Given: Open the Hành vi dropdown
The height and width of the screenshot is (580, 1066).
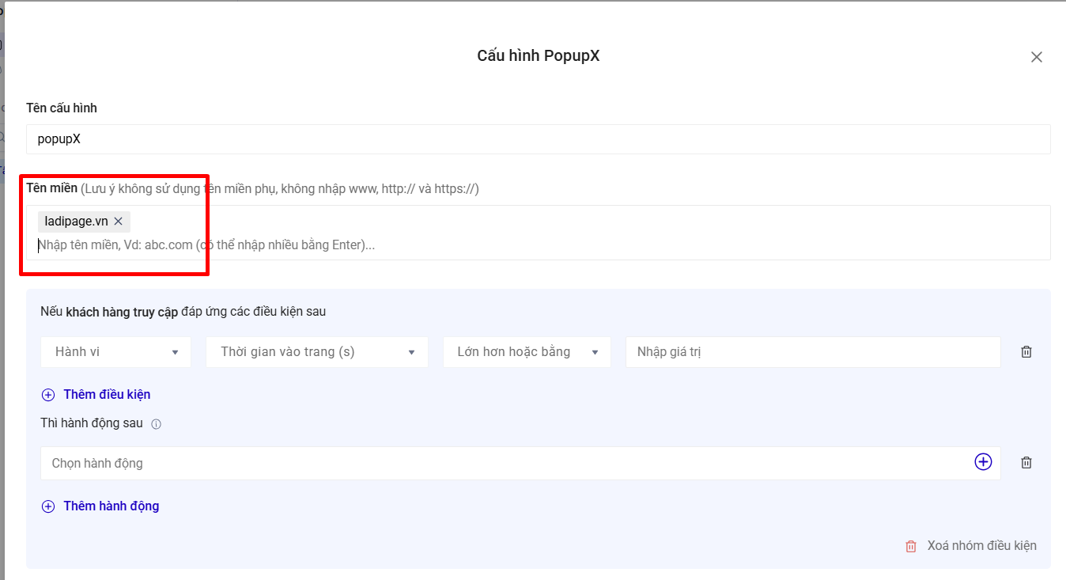Looking at the screenshot, I should pyautogui.click(x=116, y=352).
